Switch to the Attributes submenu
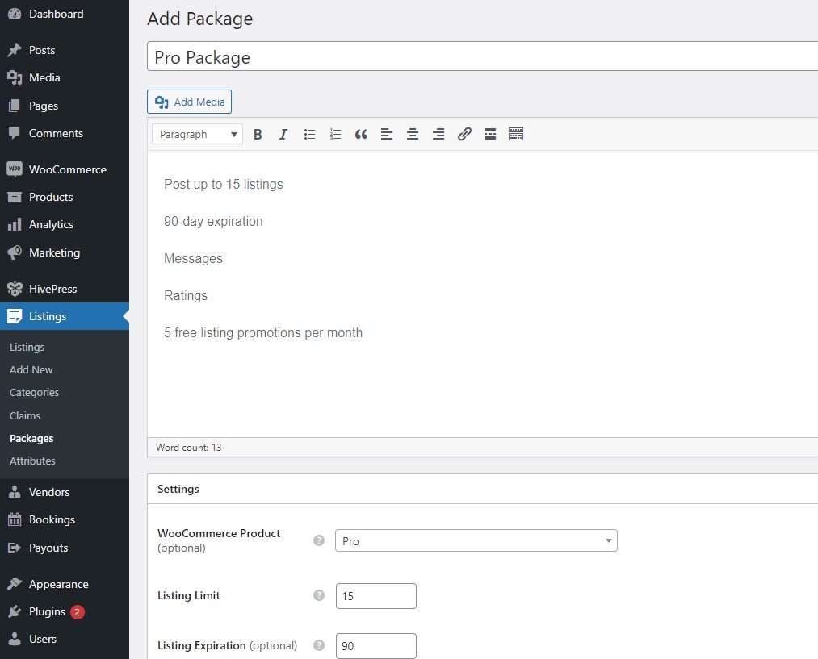818x659 pixels. tap(32, 461)
